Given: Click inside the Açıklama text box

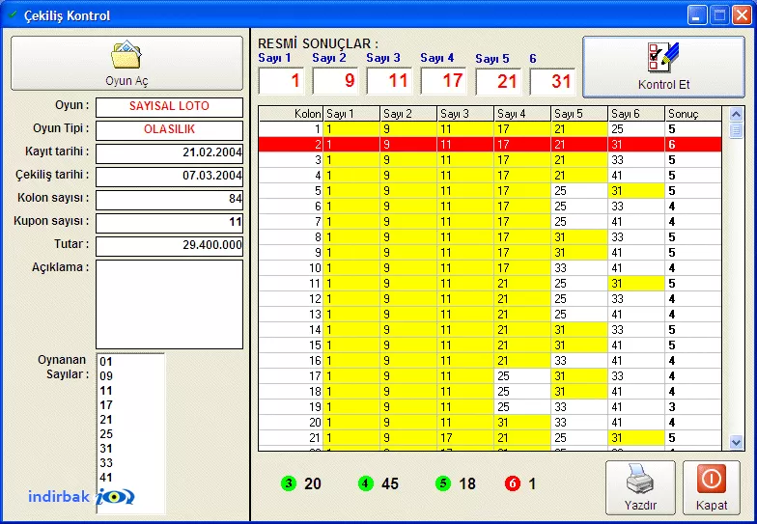Looking at the screenshot, I should [x=170, y=305].
